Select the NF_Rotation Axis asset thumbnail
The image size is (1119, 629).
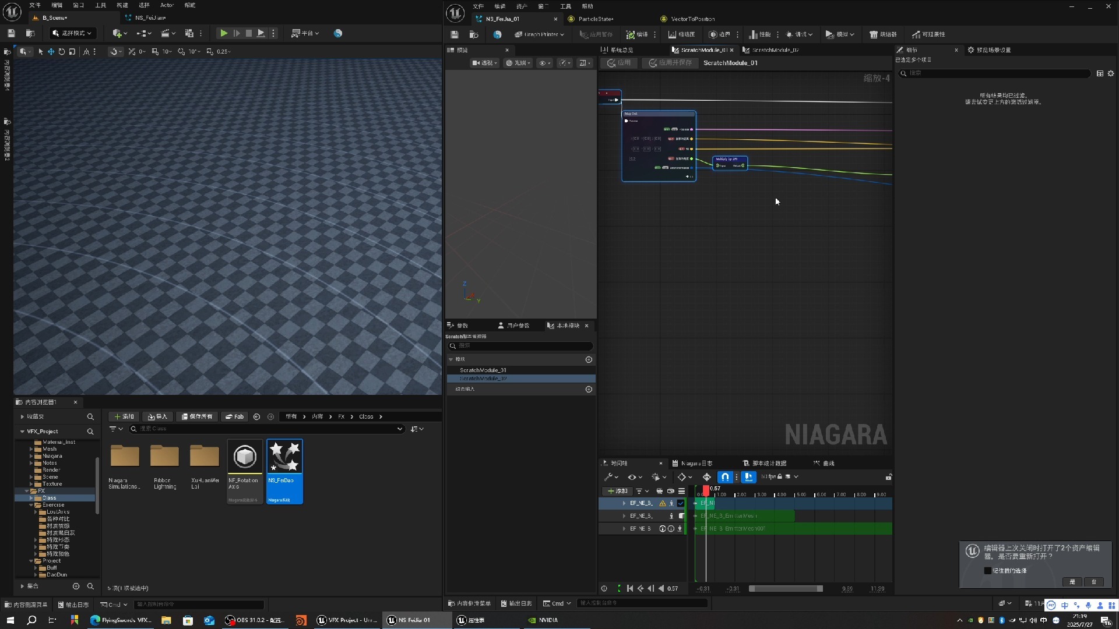click(245, 471)
